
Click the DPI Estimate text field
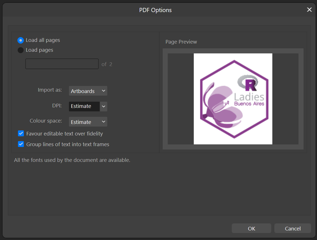[x=84, y=106]
